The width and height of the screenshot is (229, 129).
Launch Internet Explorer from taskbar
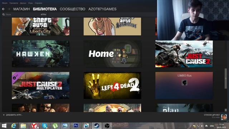14,126
